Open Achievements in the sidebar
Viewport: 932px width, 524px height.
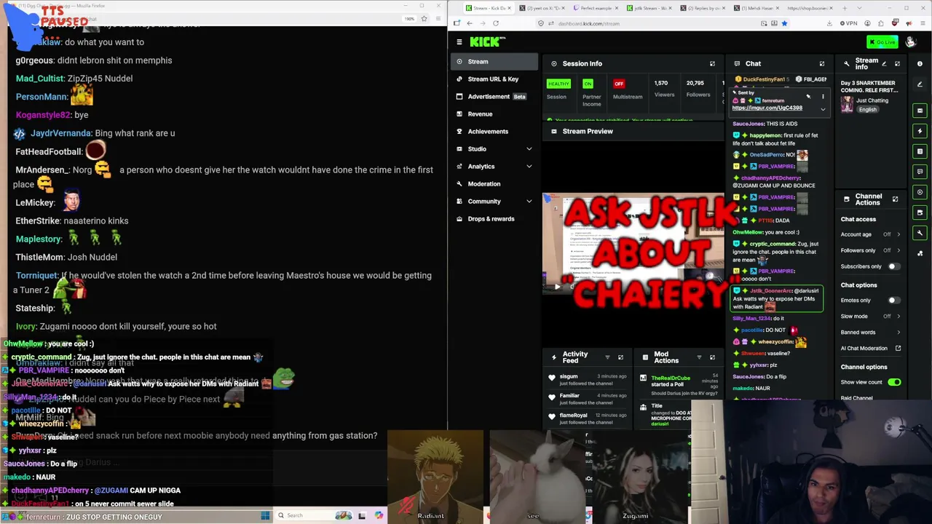click(494, 132)
